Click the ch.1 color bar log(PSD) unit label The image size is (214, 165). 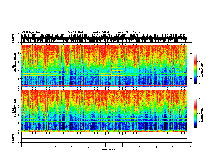pyautogui.click(x=202, y=70)
